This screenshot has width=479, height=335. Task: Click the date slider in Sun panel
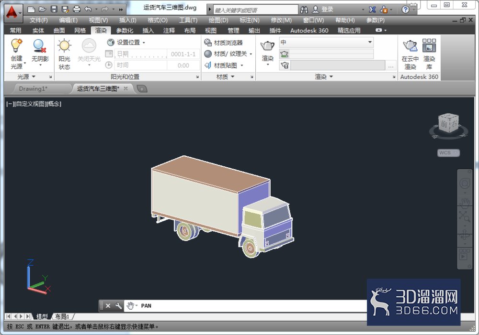click(x=141, y=54)
